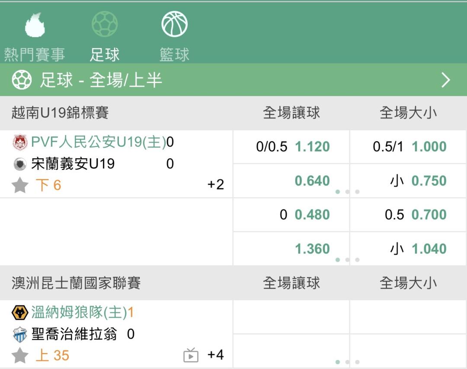Switch to the 熱門賽事 tab
Image resolution: width=467 pixels, height=369 pixels.
click(35, 55)
